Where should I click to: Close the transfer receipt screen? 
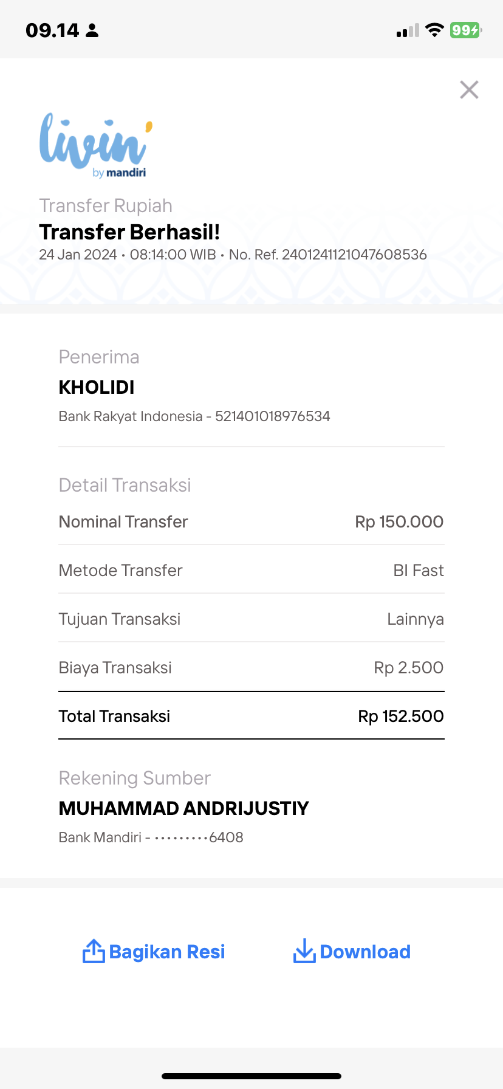(469, 90)
